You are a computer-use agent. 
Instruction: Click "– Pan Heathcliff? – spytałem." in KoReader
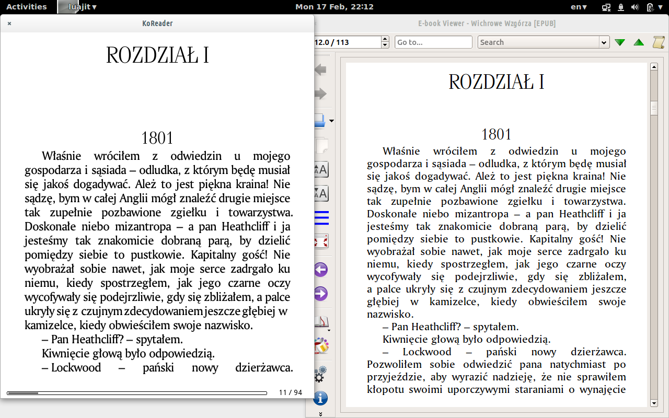tap(112, 340)
